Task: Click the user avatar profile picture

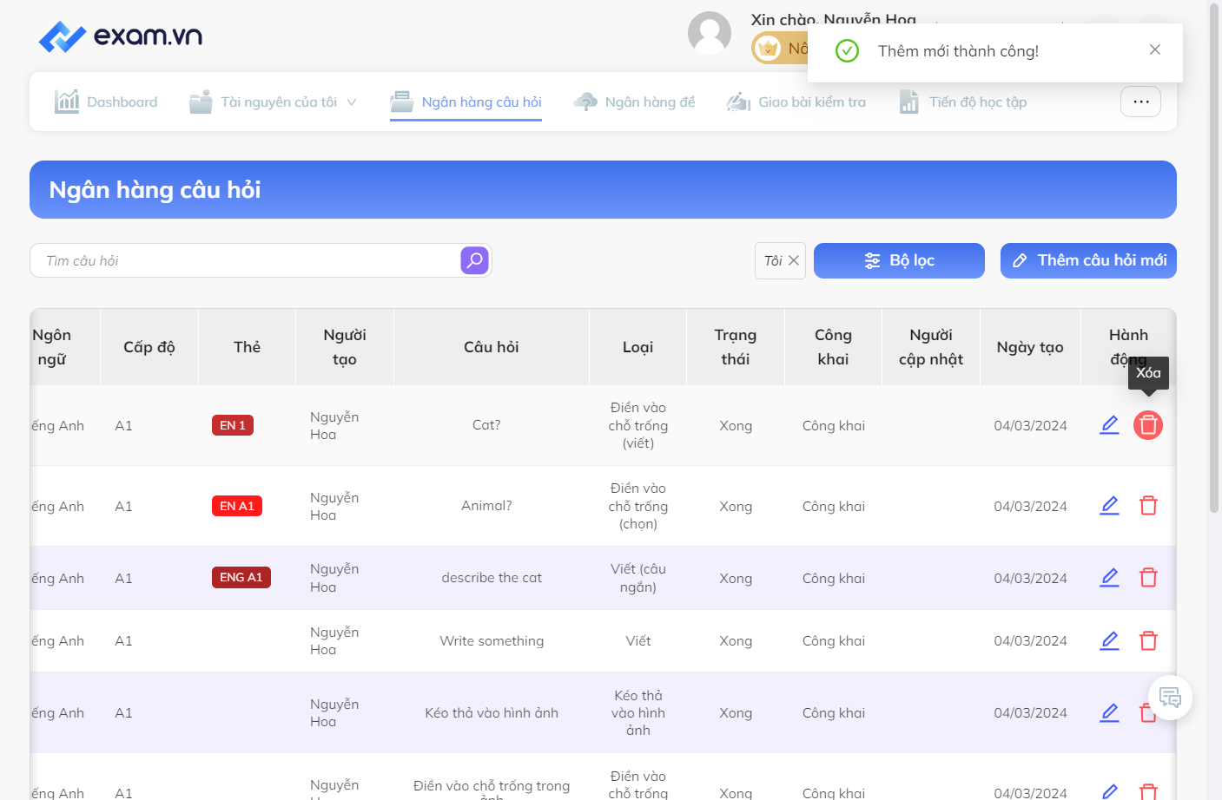Action: tap(710, 33)
